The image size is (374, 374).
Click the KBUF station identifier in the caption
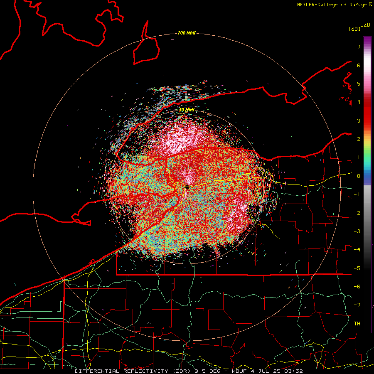pos(239,371)
